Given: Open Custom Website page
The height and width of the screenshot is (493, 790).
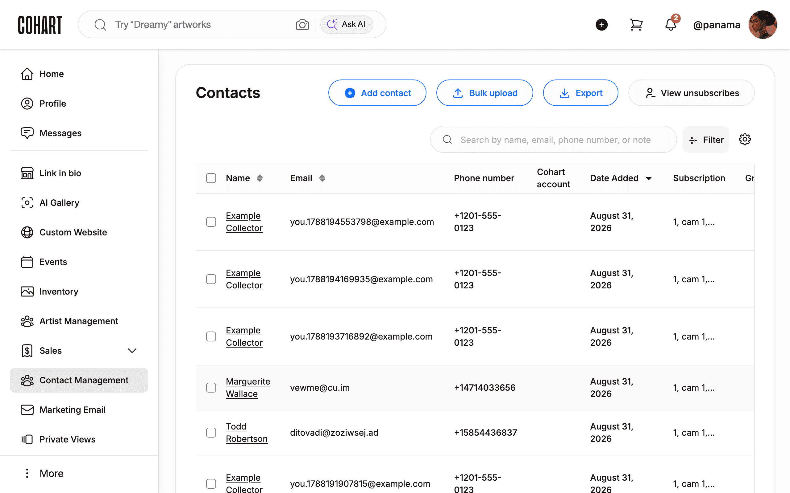Looking at the screenshot, I should (79, 232).
